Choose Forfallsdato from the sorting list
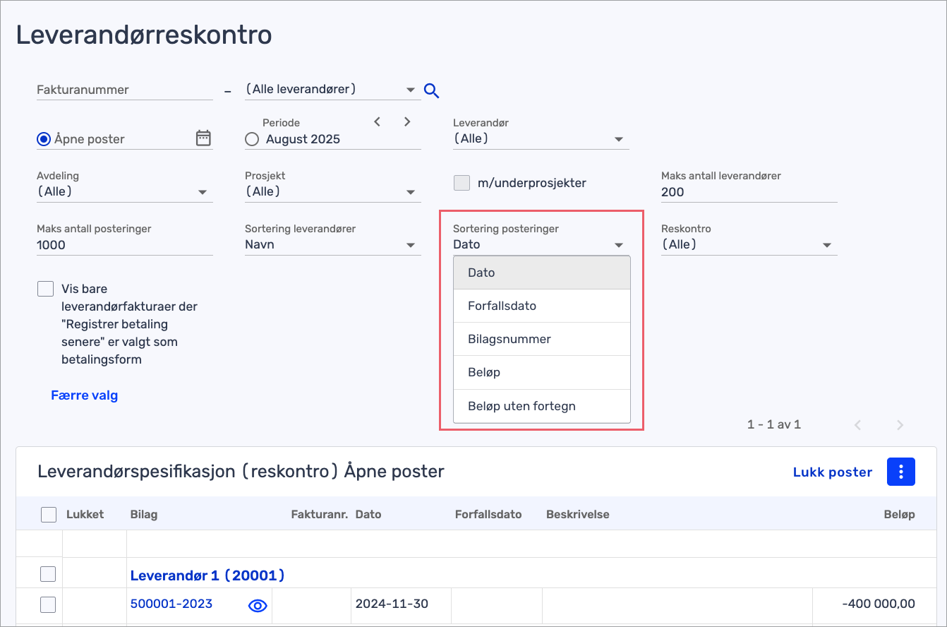Screen dimensions: 947x627 [x=502, y=306]
